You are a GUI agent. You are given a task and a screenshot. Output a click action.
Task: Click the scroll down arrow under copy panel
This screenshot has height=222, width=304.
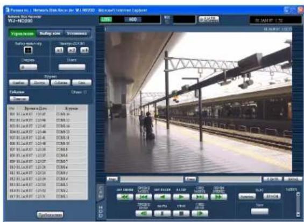pos(298,214)
